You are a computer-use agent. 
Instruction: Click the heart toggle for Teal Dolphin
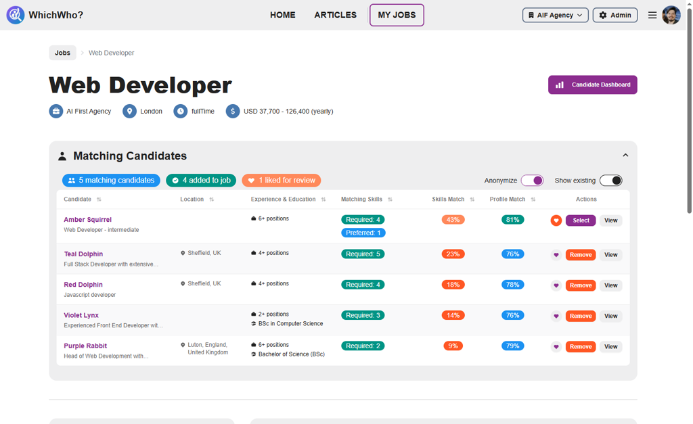[555, 254]
